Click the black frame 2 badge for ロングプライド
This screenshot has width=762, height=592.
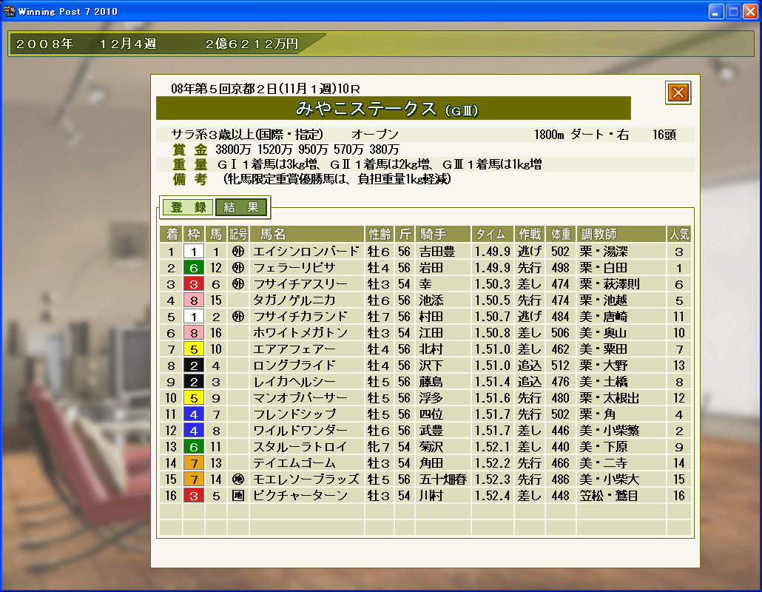(193, 366)
